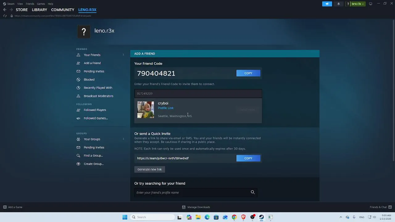Open Google Chrome from taskbar
The image size is (395, 222).
click(234, 217)
